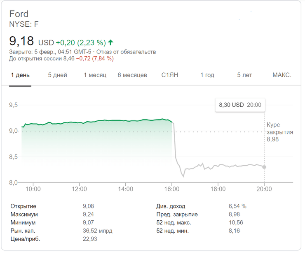Choose the "С1ЯН" year-to-date tab
This screenshot has height=254, width=305.
click(x=170, y=75)
